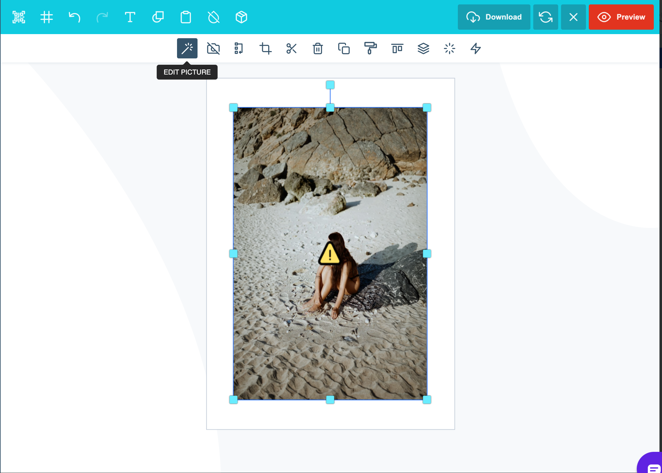
Task: Open the layers stack icon
Action: (x=423, y=48)
